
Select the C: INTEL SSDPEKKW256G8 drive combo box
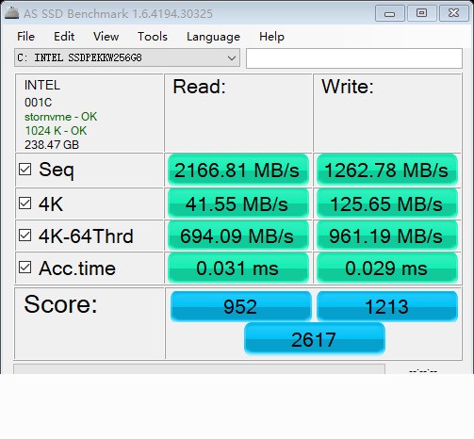127,57
